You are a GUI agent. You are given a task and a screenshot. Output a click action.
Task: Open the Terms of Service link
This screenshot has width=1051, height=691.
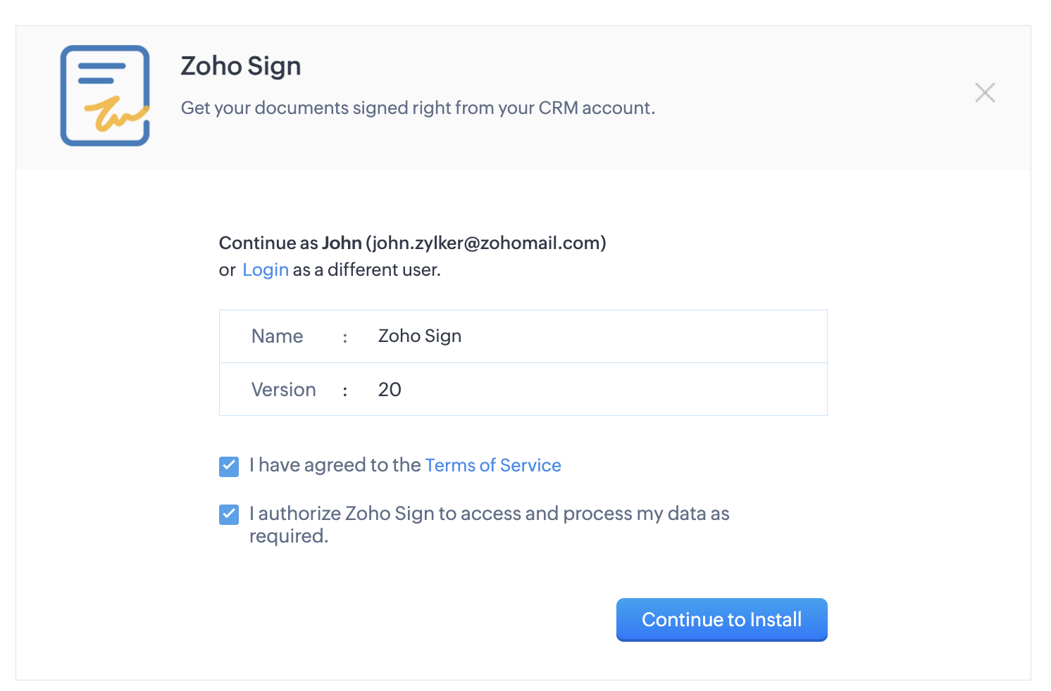(493, 465)
